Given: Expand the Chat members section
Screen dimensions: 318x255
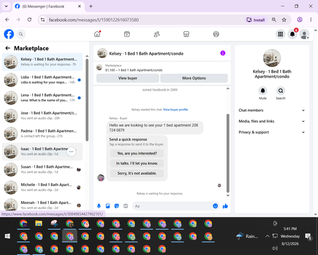Looking at the screenshot, I should pos(272,110).
